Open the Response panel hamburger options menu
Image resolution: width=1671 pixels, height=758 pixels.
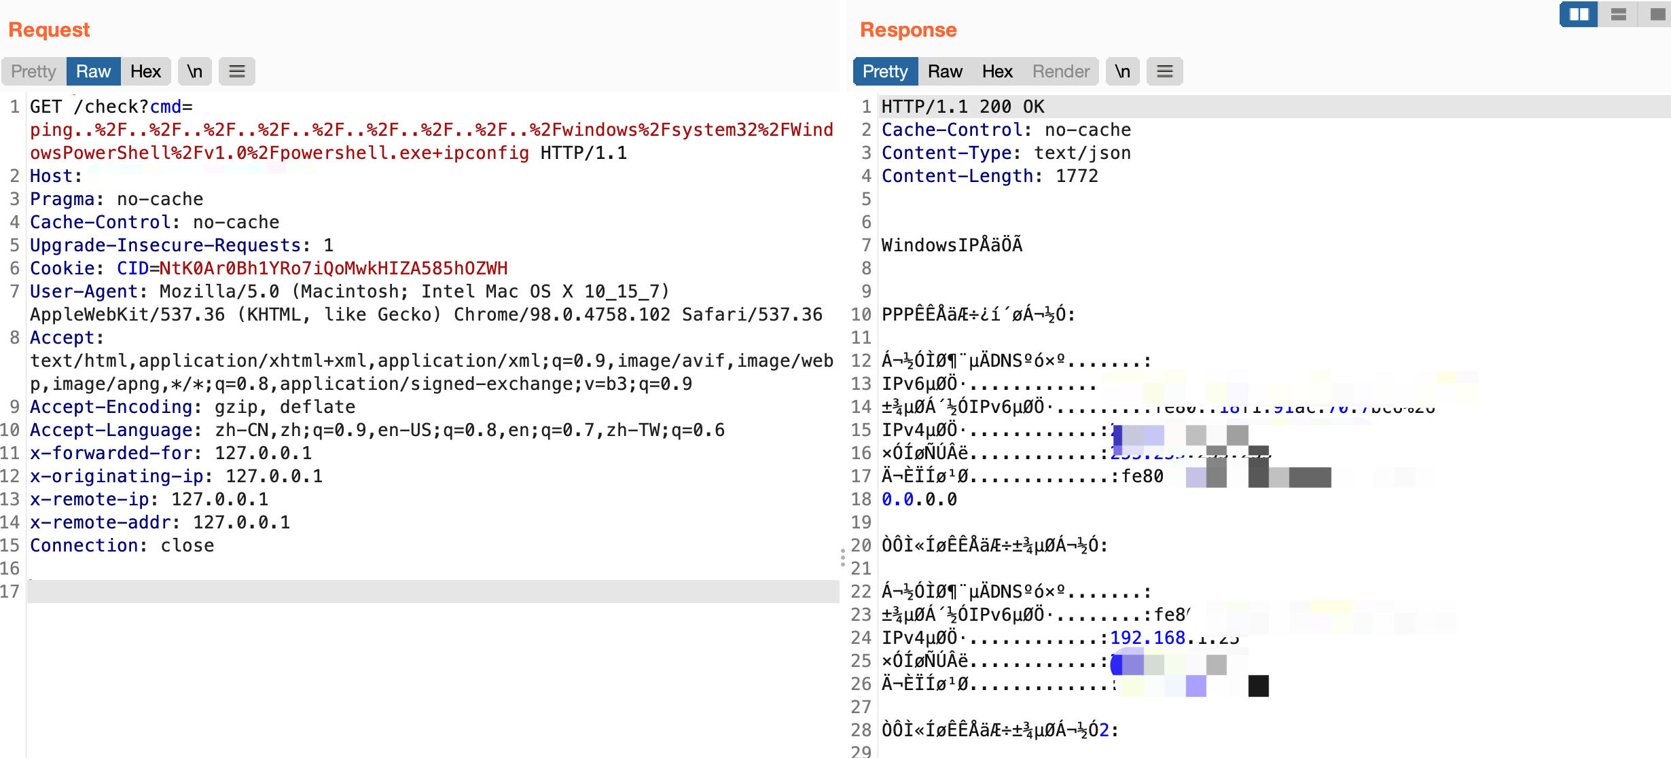(x=1164, y=71)
